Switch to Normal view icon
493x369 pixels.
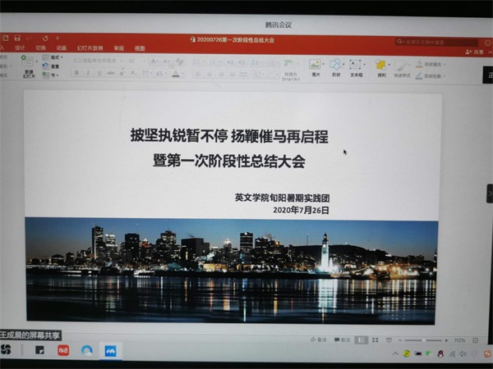(361, 339)
